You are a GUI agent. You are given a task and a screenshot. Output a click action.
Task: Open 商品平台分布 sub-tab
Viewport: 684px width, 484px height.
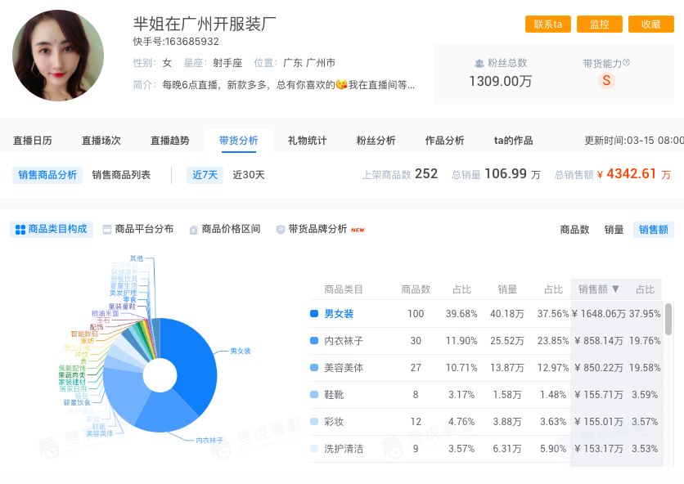coord(137,230)
